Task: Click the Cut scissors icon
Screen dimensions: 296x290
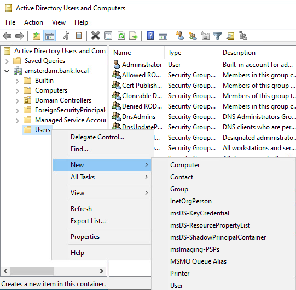Action: click(x=66, y=36)
